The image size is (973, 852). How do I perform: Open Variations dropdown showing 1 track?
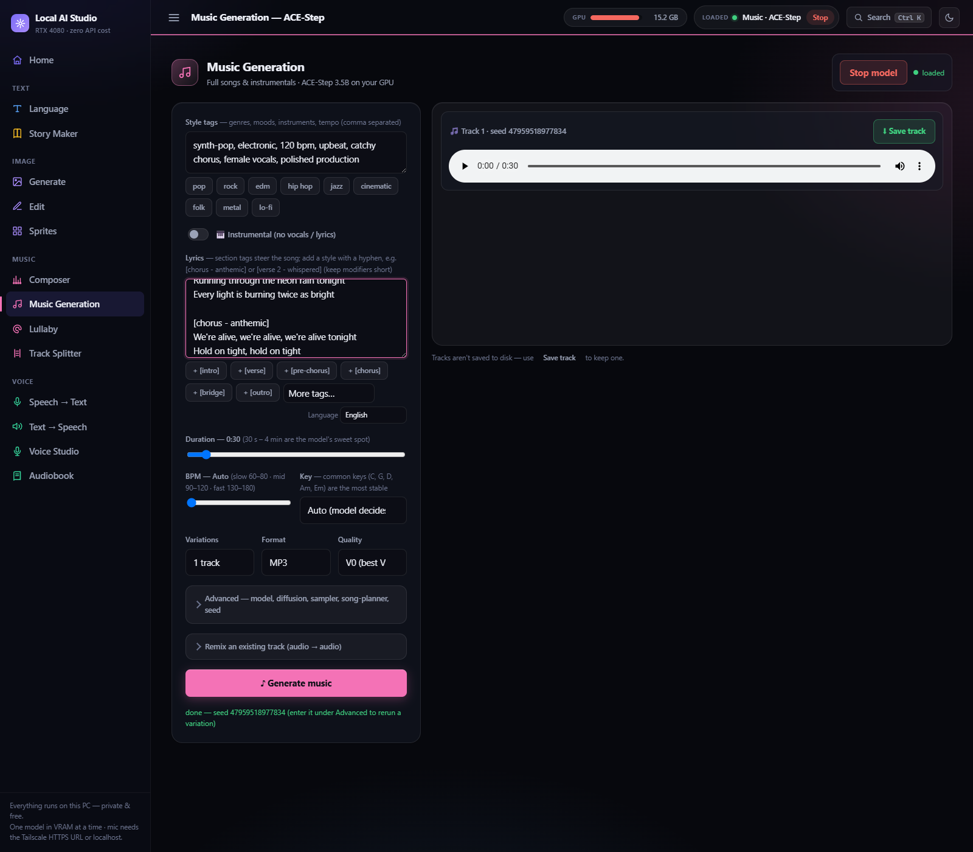[220, 562]
